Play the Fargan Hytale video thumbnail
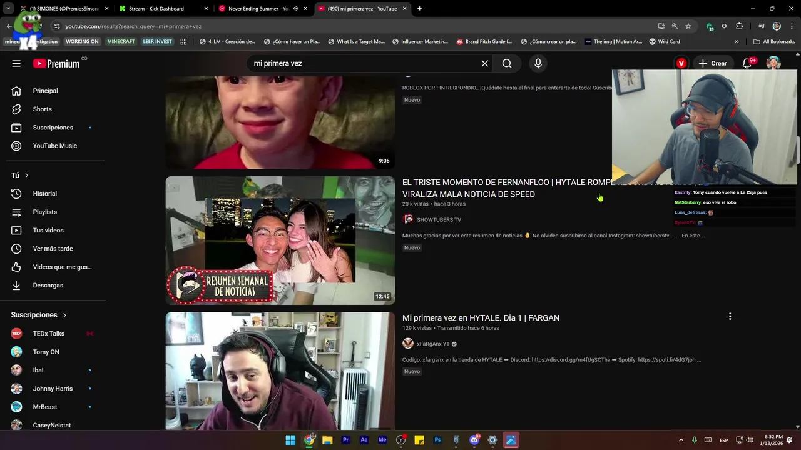801x450 pixels. coord(280,371)
